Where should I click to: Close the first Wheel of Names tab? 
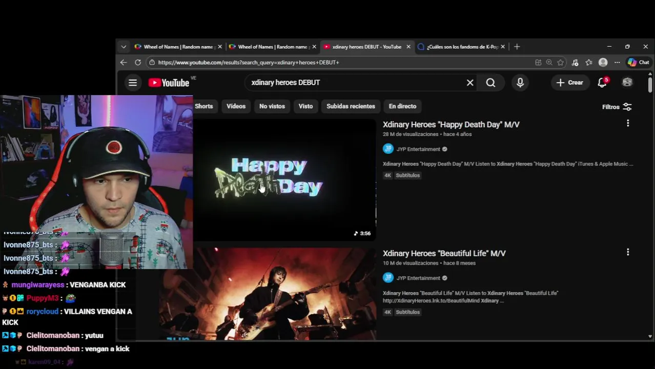coord(220,47)
